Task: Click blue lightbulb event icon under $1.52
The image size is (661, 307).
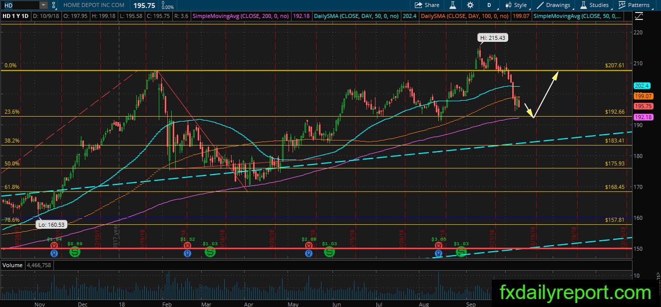Action: pyautogui.click(x=187, y=253)
